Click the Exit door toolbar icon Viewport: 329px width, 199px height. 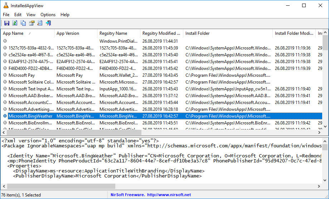tap(48, 23)
